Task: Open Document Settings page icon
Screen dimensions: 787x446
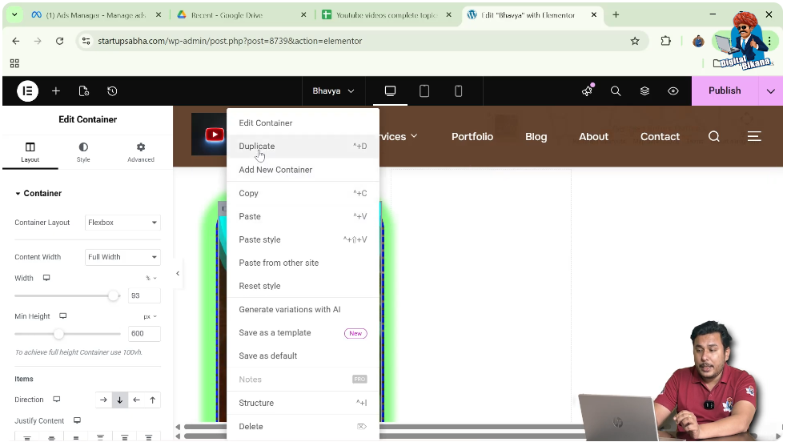Action: pyautogui.click(x=84, y=91)
